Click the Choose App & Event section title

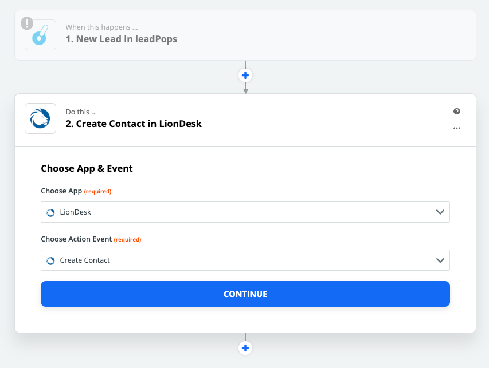[x=87, y=168]
